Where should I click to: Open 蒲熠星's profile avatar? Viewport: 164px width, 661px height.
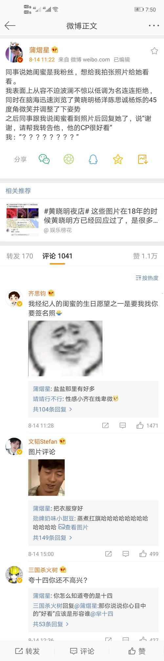tap(14, 52)
